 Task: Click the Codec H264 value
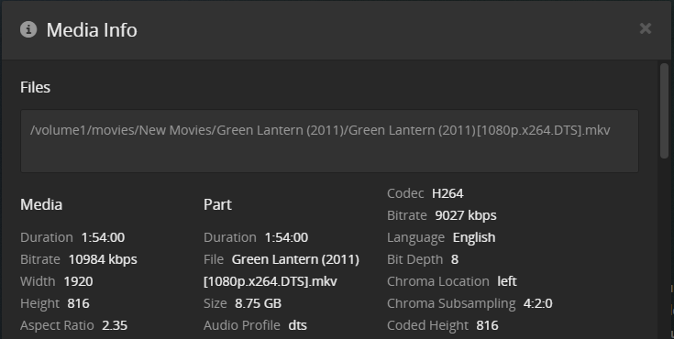click(447, 193)
